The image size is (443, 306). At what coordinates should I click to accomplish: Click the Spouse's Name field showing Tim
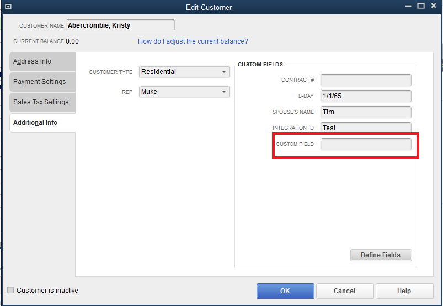366,112
